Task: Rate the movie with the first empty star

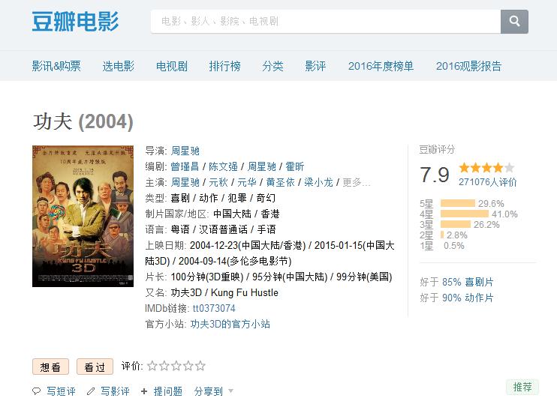Action: [152, 367]
